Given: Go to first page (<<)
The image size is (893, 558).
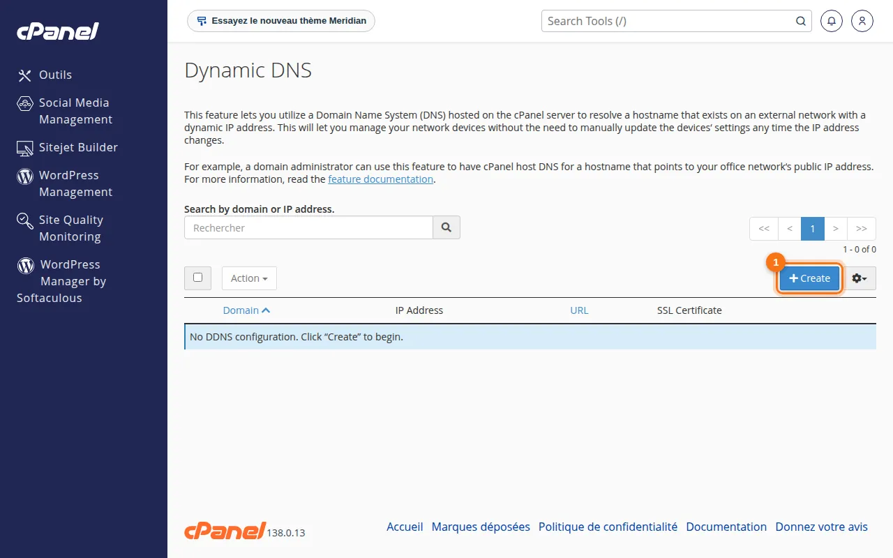Looking at the screenshot, I should (x=764, y=229).
